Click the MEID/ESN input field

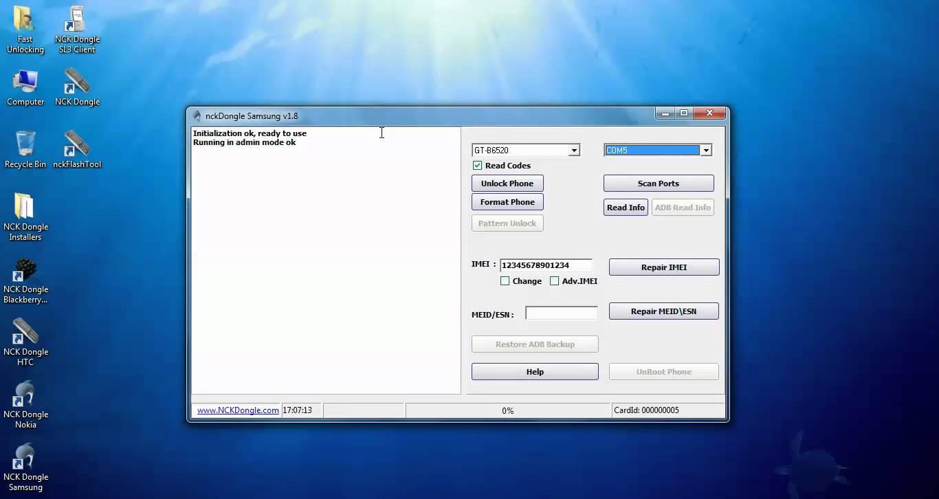(562, 313)
